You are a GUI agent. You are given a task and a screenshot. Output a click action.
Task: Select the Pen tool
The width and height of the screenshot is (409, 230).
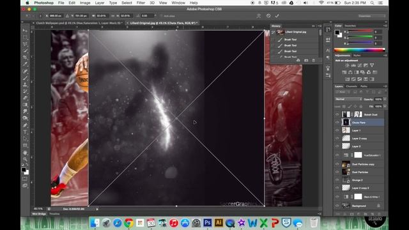(25, 125)
